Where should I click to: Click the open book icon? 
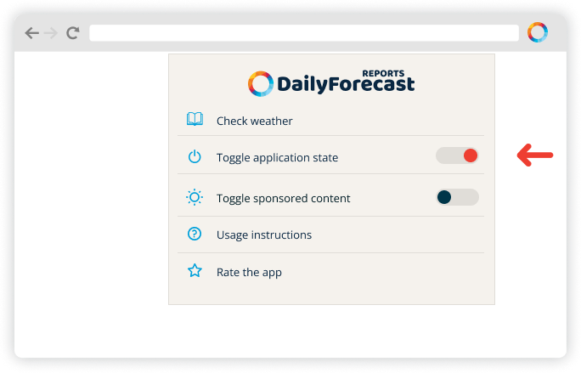pyautogui.click(x=195, y=119)
